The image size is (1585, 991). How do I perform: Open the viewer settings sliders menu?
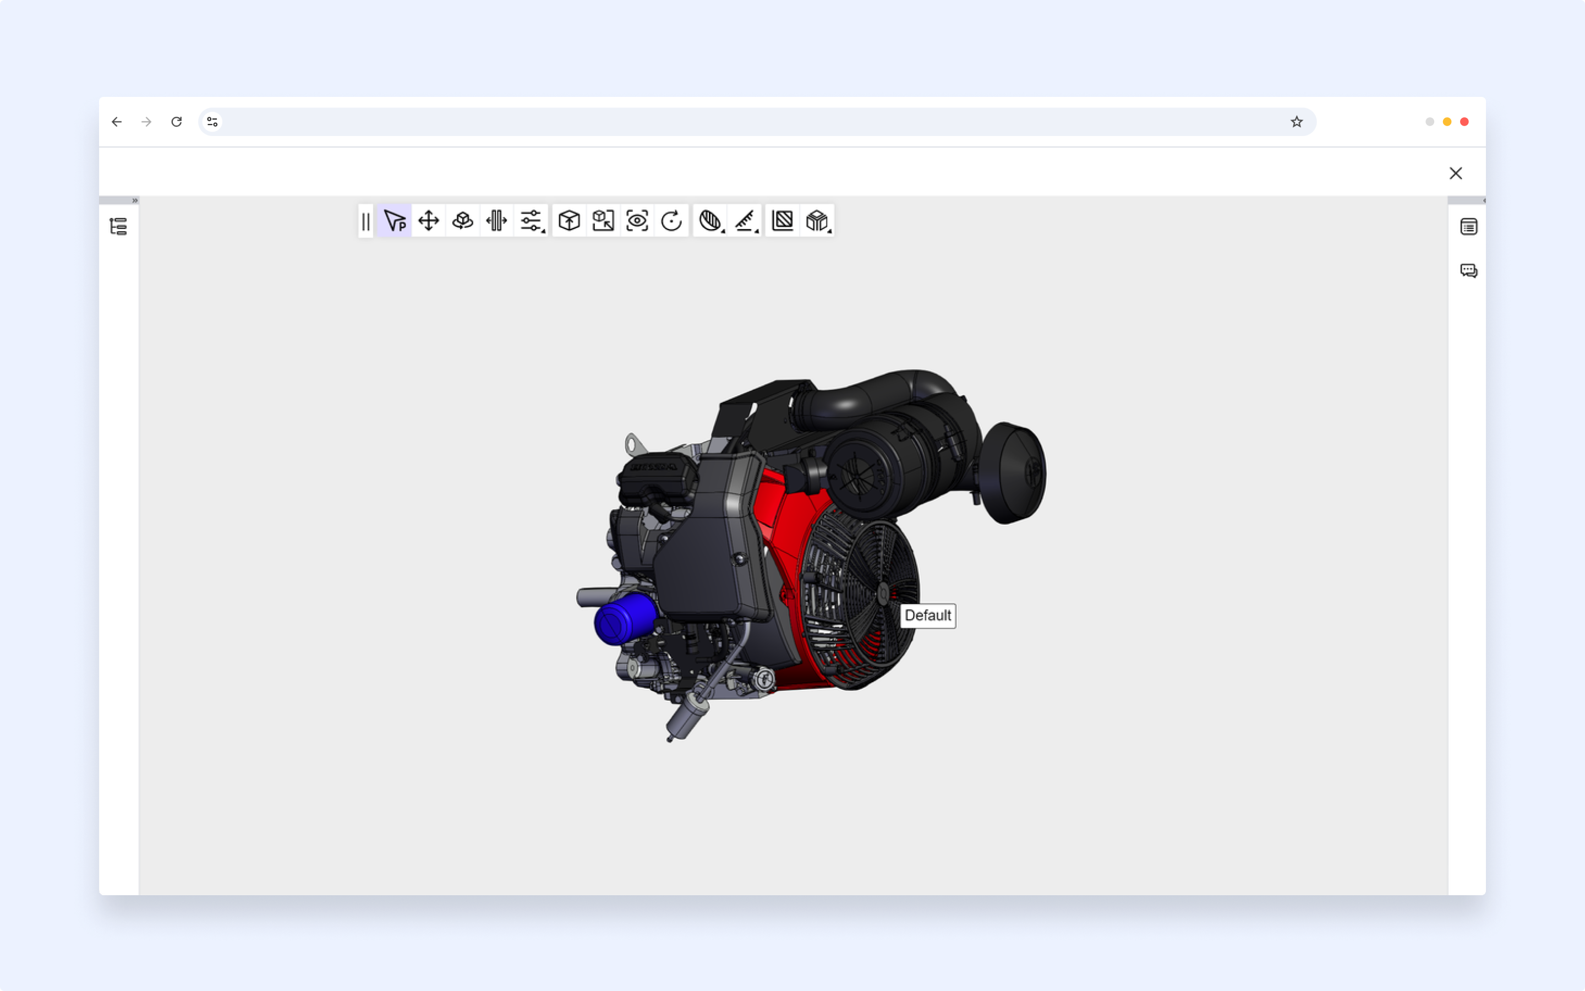531,221
